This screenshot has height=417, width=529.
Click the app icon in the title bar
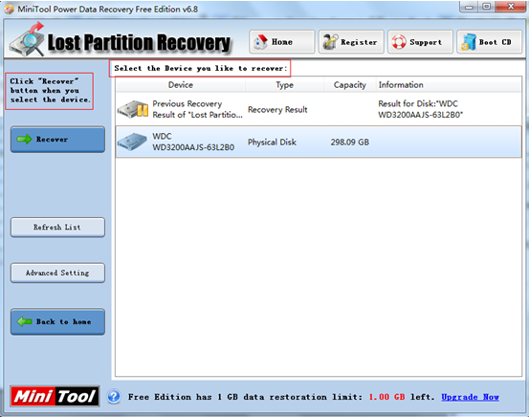[x=10, y=10]
